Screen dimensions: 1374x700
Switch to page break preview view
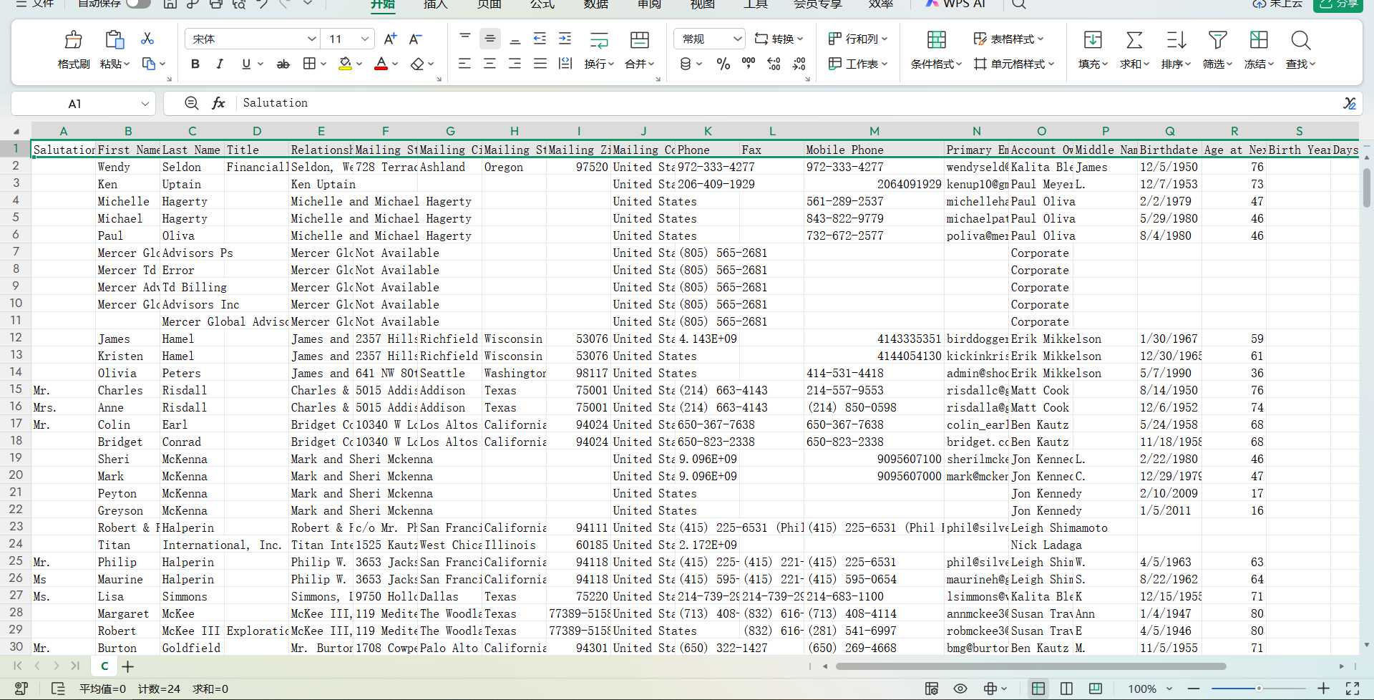point(1095,689)
